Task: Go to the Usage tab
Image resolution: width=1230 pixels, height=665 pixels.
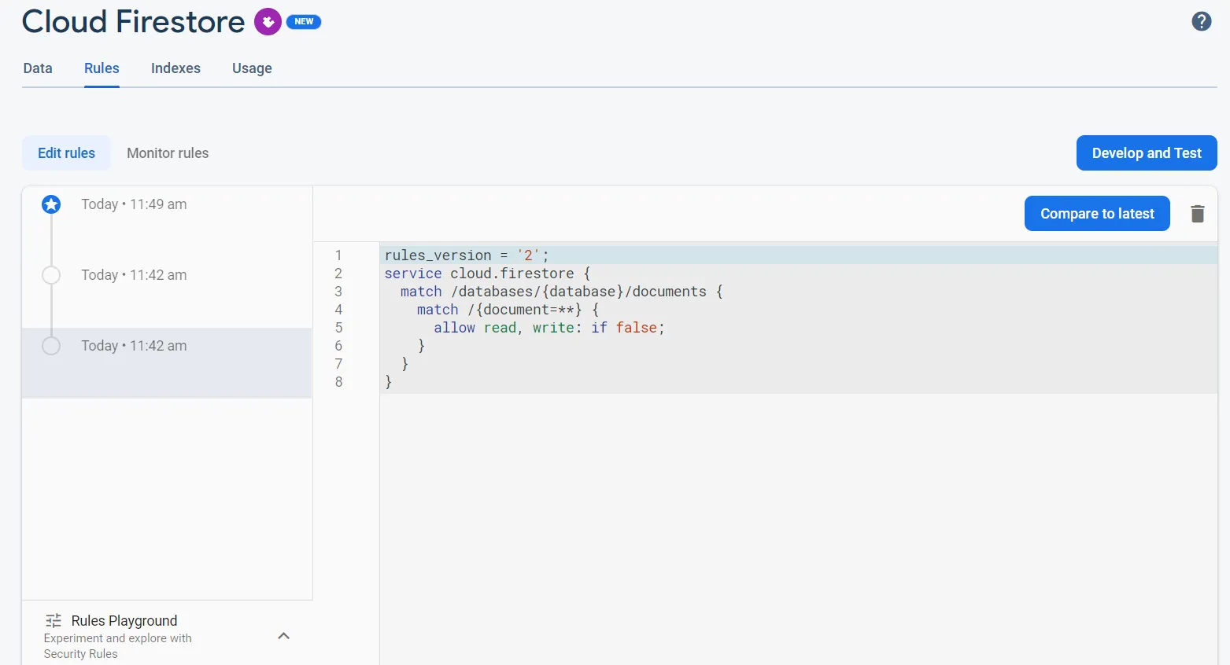Action: pos(252,68)
